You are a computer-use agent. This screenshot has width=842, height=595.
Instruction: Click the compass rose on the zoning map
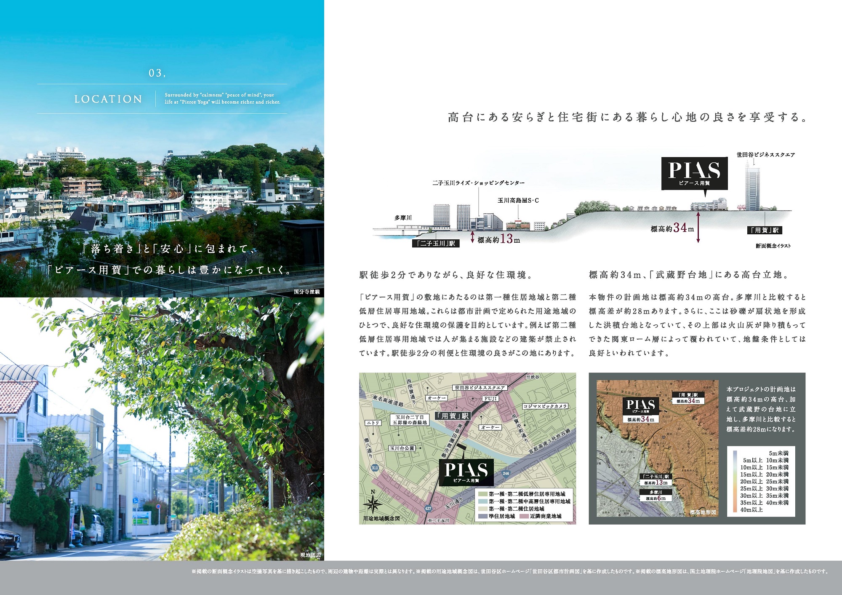373,504
